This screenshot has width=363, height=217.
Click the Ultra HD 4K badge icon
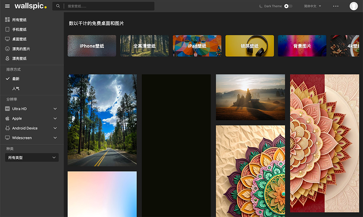pos(7,108)
